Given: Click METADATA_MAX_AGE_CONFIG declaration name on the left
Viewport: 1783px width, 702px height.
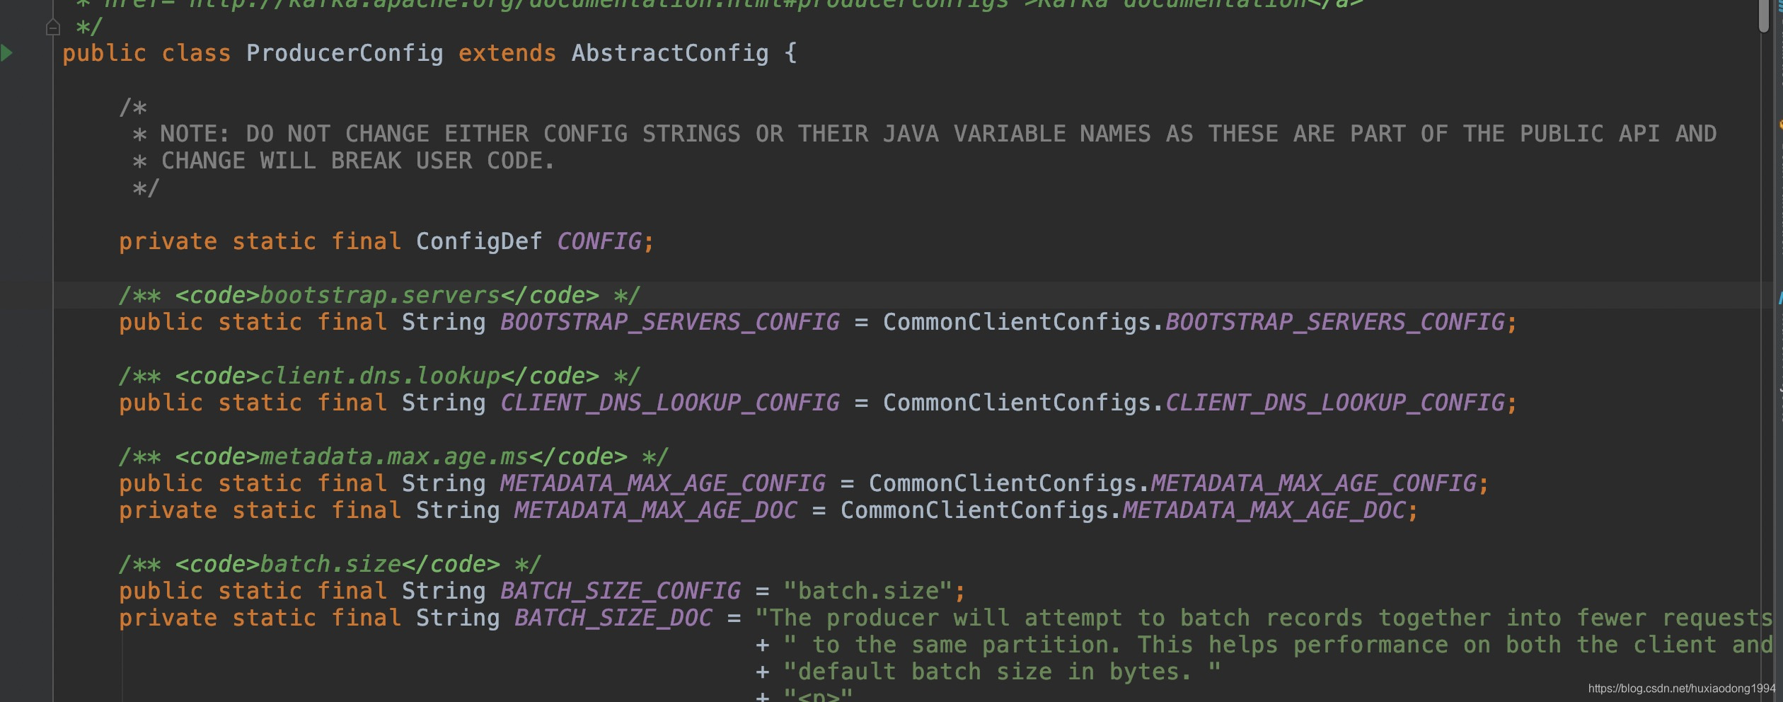Looking at the screenshot, I should pos(663,483).
